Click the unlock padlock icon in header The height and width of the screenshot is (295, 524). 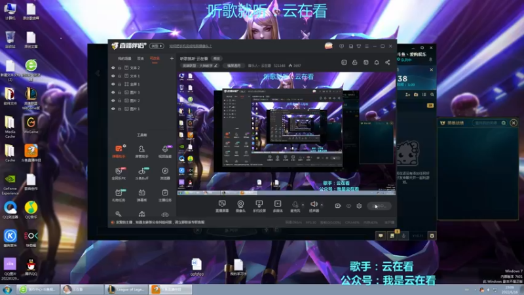click(x=354, y=62)
